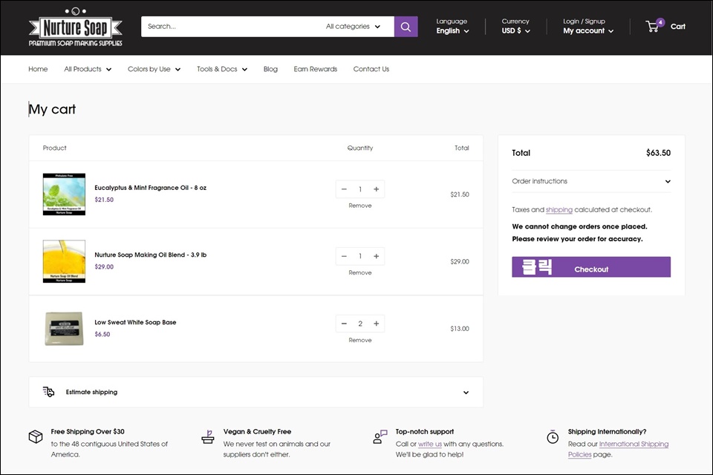Expand the Estimate shipping panel
The image size is (713, 475).
coord(256,392)
